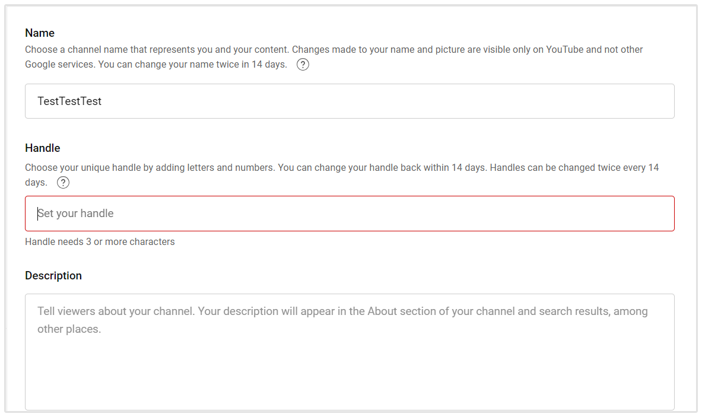
Task: Click the help icon under the Name section
Action: pos(303,64)
